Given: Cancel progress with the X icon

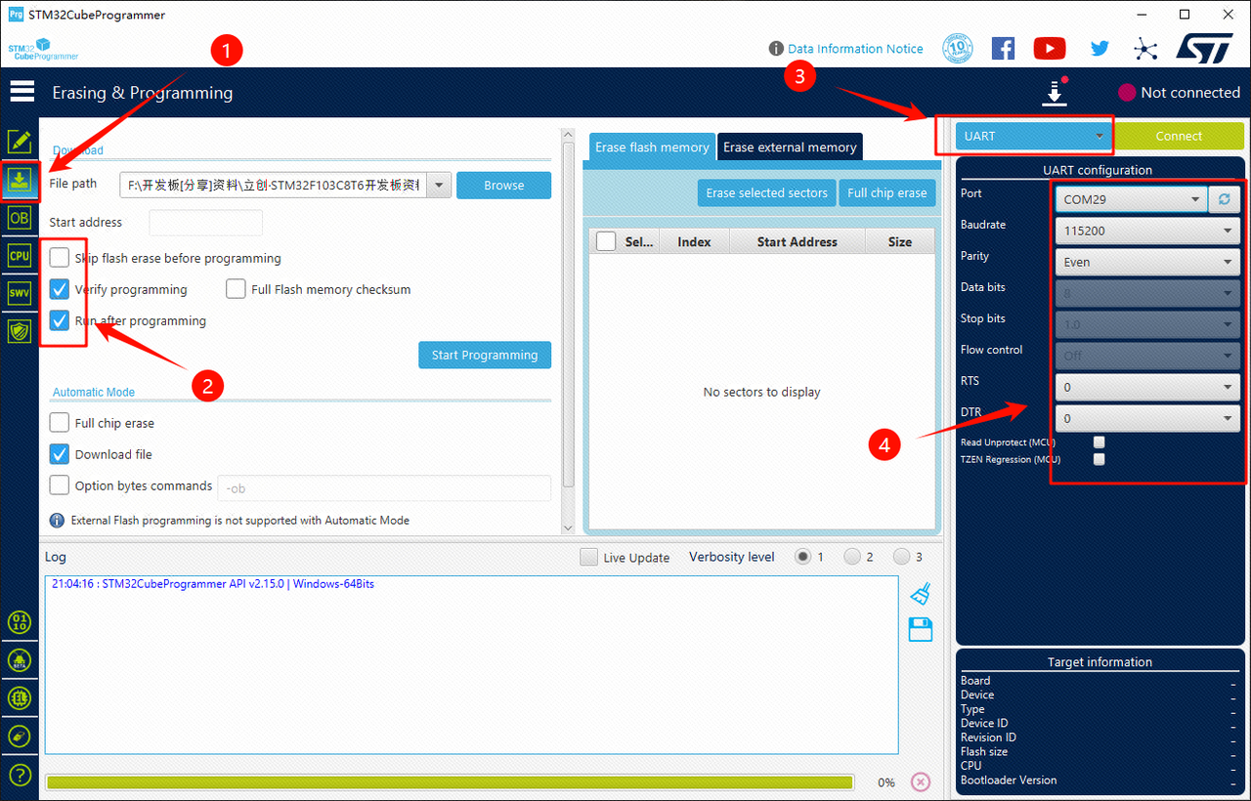Looking at the screenshot, I should pyautogui.click(x=920, y=782).
